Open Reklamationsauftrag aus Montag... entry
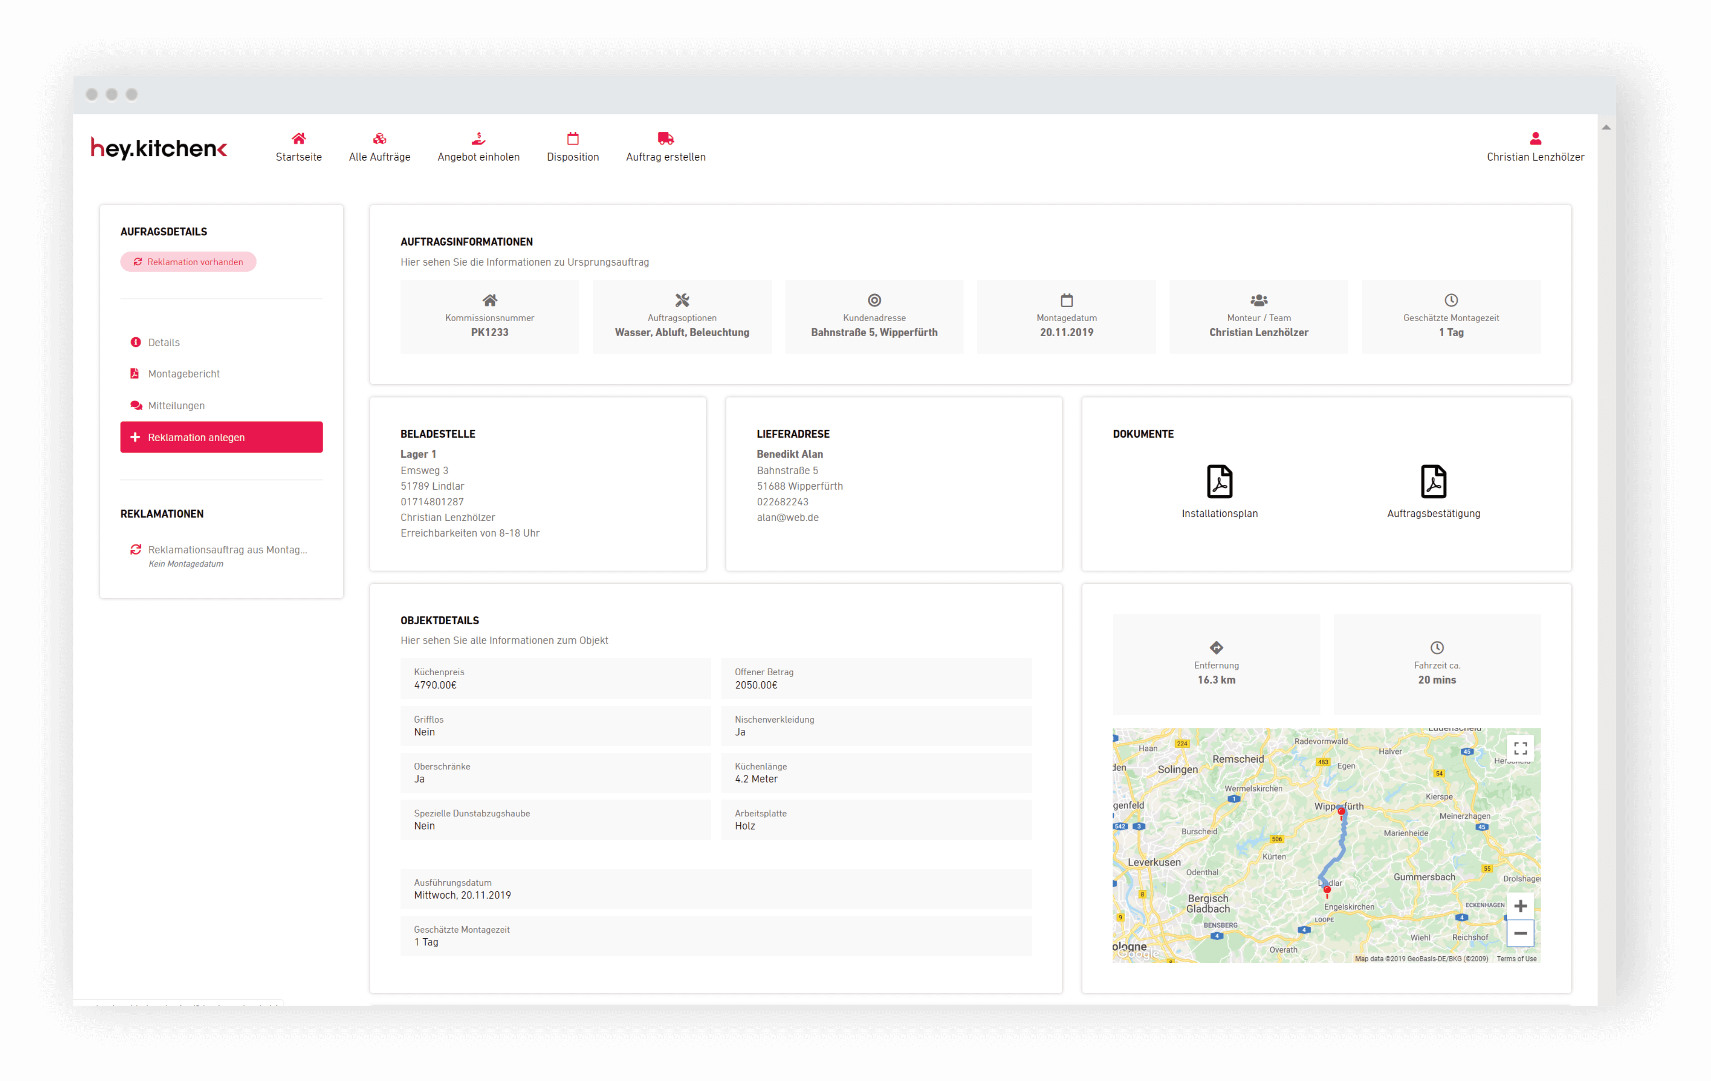This screenshot has height=1081, width=1711. tap(227, 550)
